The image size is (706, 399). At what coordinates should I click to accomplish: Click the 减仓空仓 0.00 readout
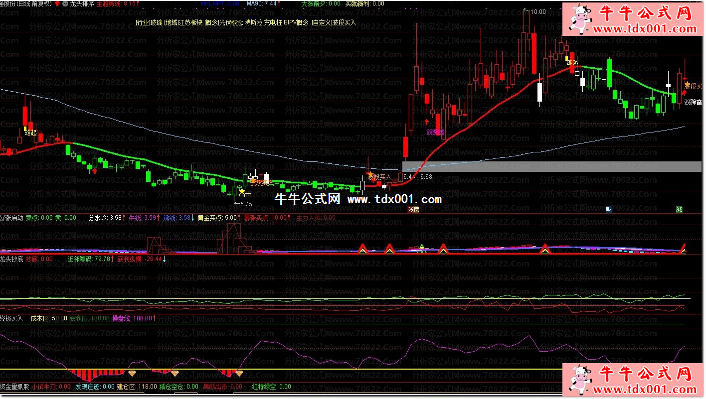pos(178,387)
